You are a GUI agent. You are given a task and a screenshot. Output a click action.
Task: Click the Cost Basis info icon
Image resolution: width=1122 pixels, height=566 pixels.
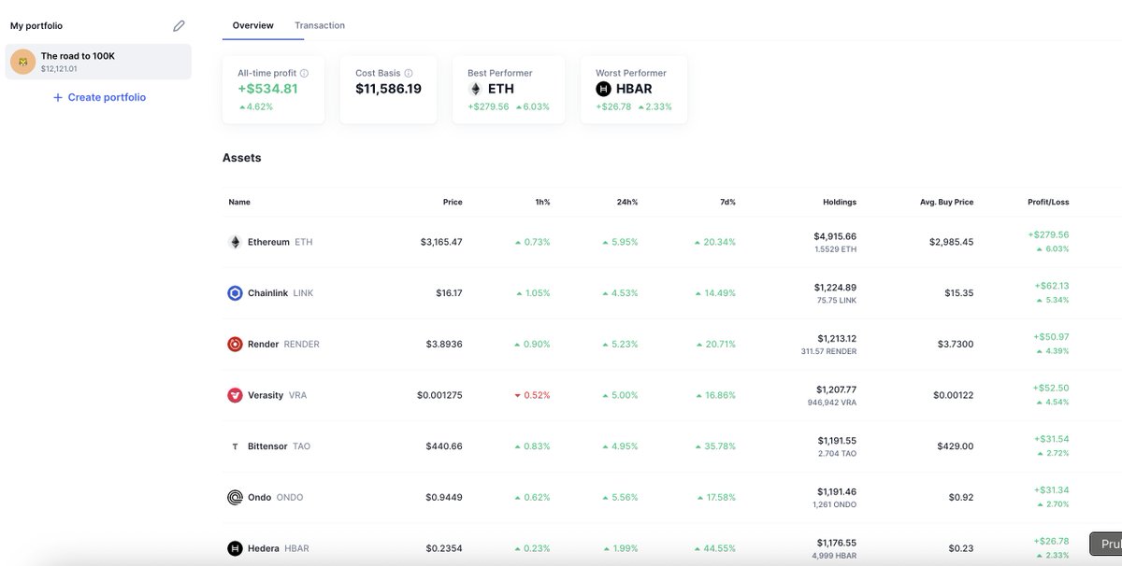tap(409, 73)
